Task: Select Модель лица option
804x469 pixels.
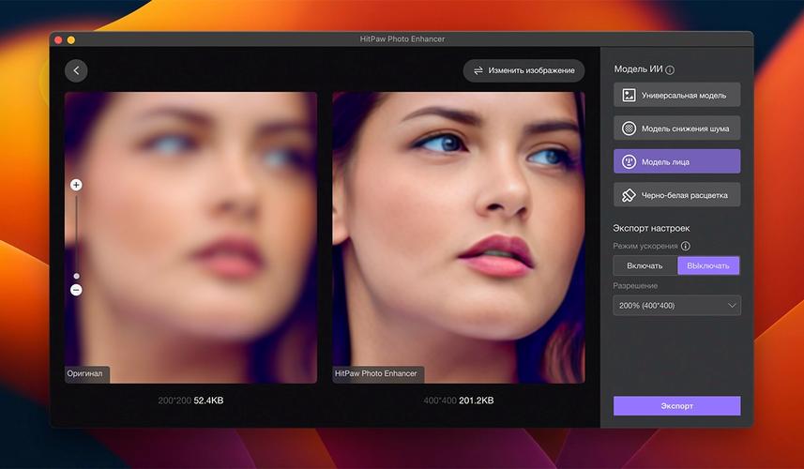Action: pos(676,161)
